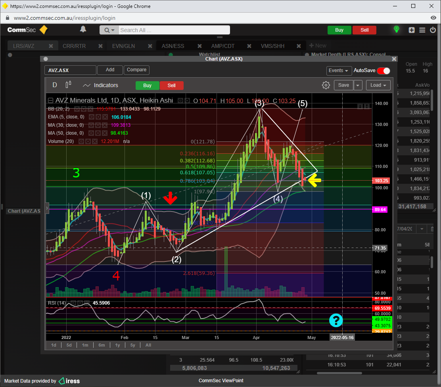Close the AMP/CDT tab
Image resolution: width=441 pixels, height=387 pixels.
(249, 46)
